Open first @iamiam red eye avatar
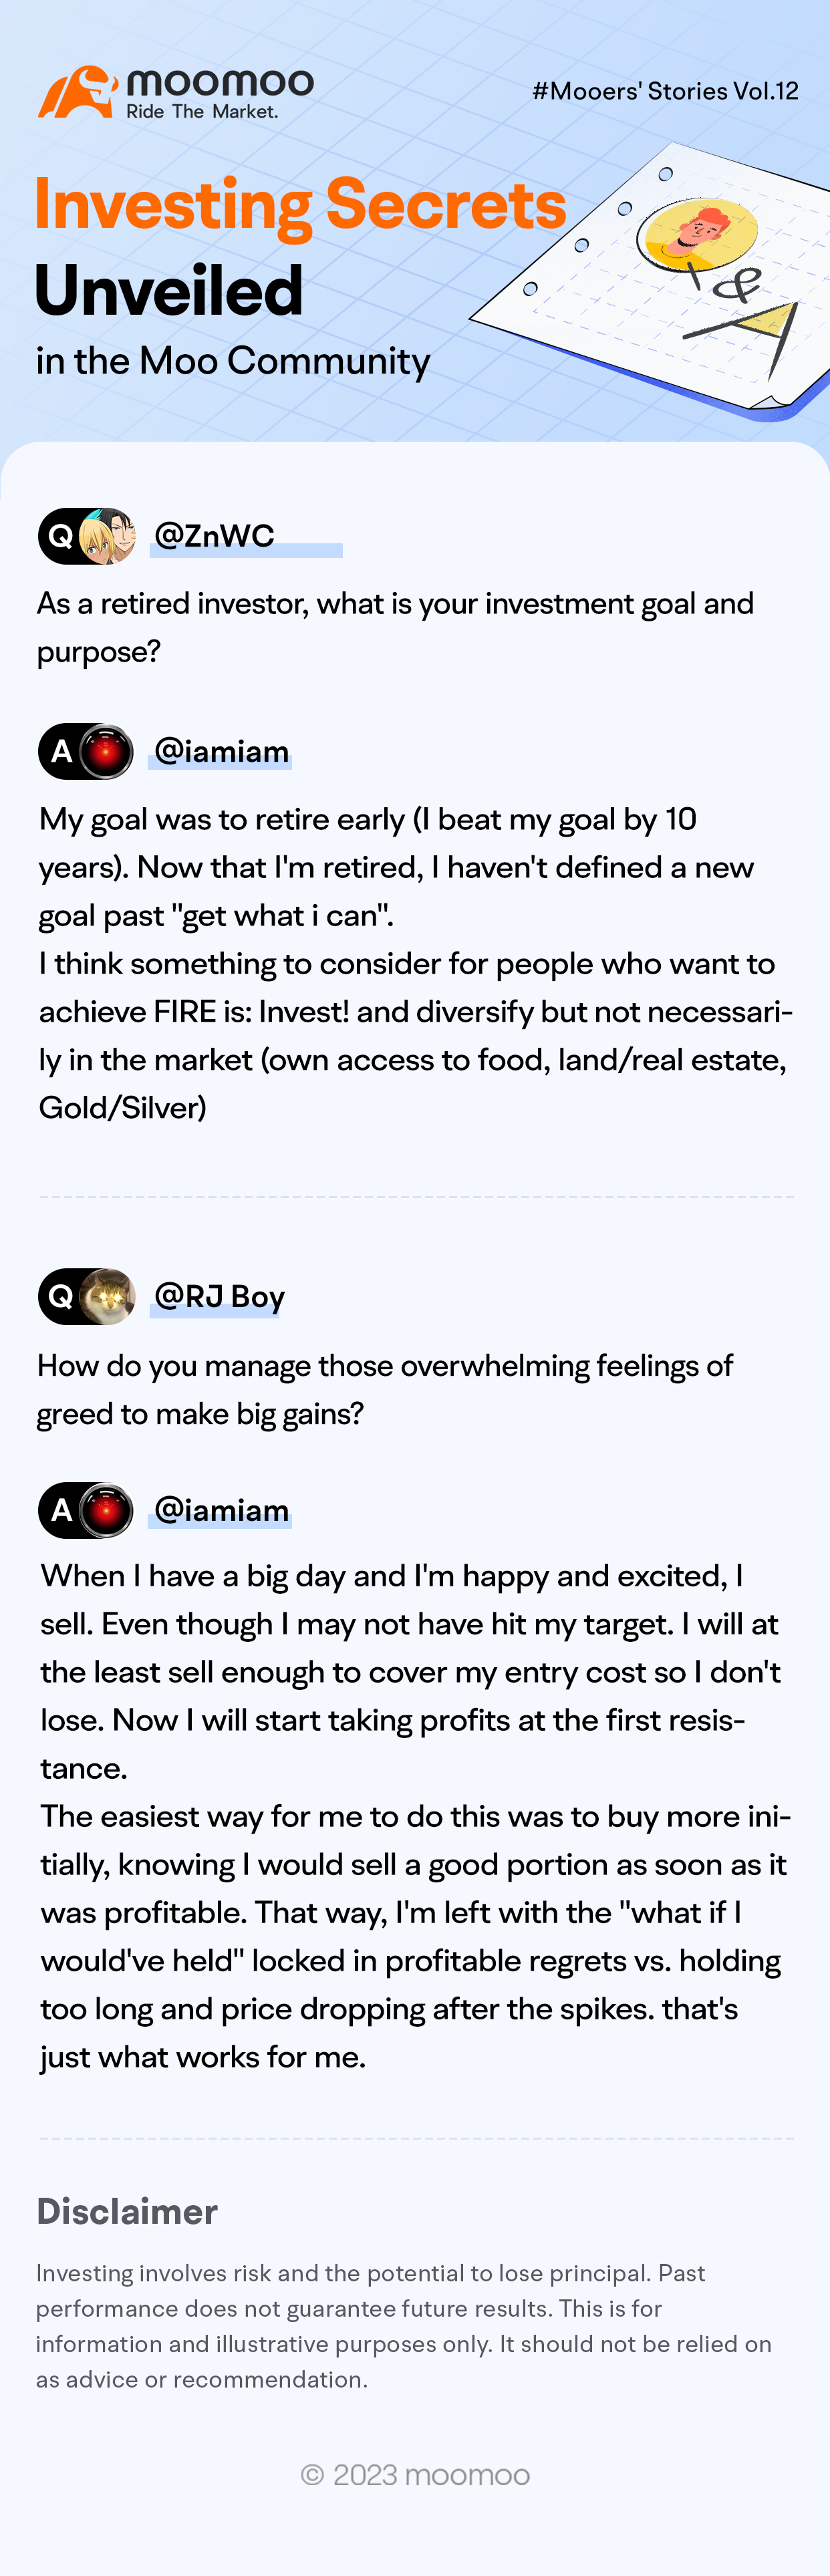The height and width of the screenshot is (2576, 830). (107, 751)
